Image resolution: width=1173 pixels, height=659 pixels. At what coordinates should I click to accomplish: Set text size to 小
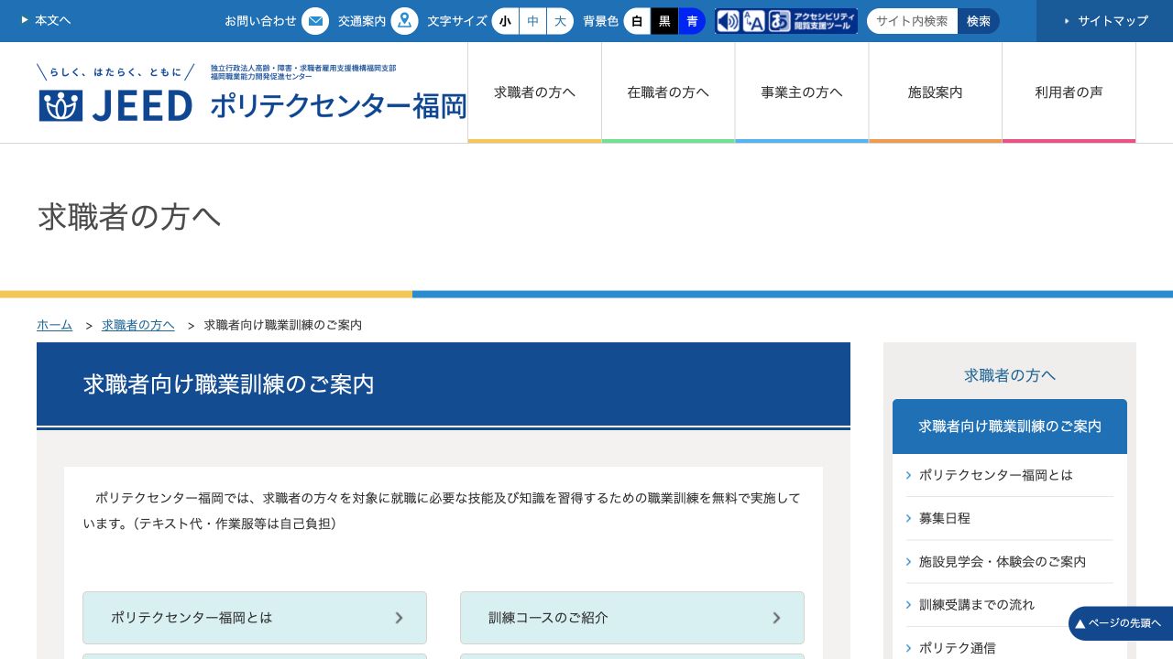click(505, 21)
